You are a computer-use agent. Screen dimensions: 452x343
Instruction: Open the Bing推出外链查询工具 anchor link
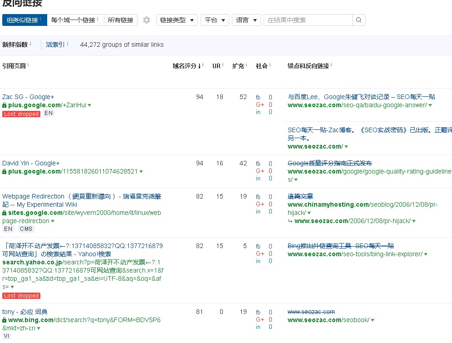341,246
